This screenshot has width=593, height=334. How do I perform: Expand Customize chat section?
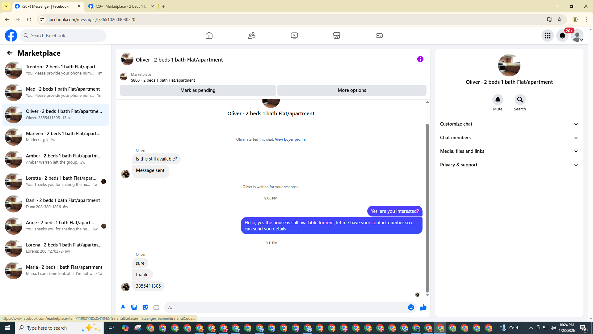509,124
